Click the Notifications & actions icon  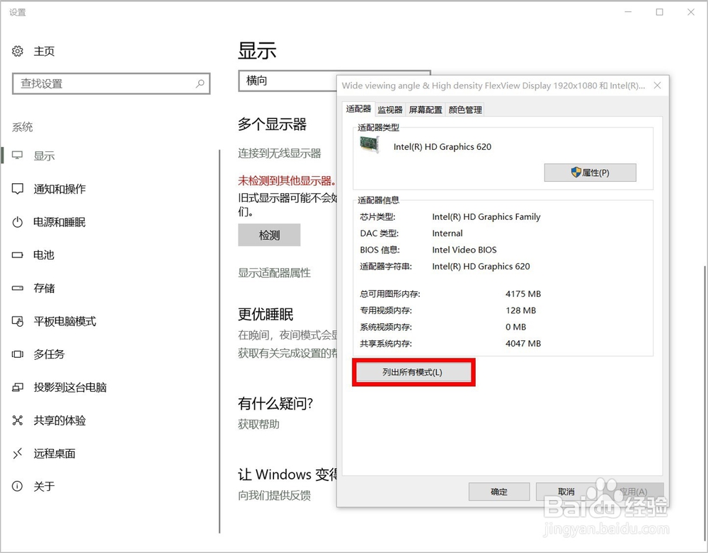coord(17,189)
